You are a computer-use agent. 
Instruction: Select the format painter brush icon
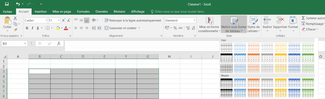point(15,29)
